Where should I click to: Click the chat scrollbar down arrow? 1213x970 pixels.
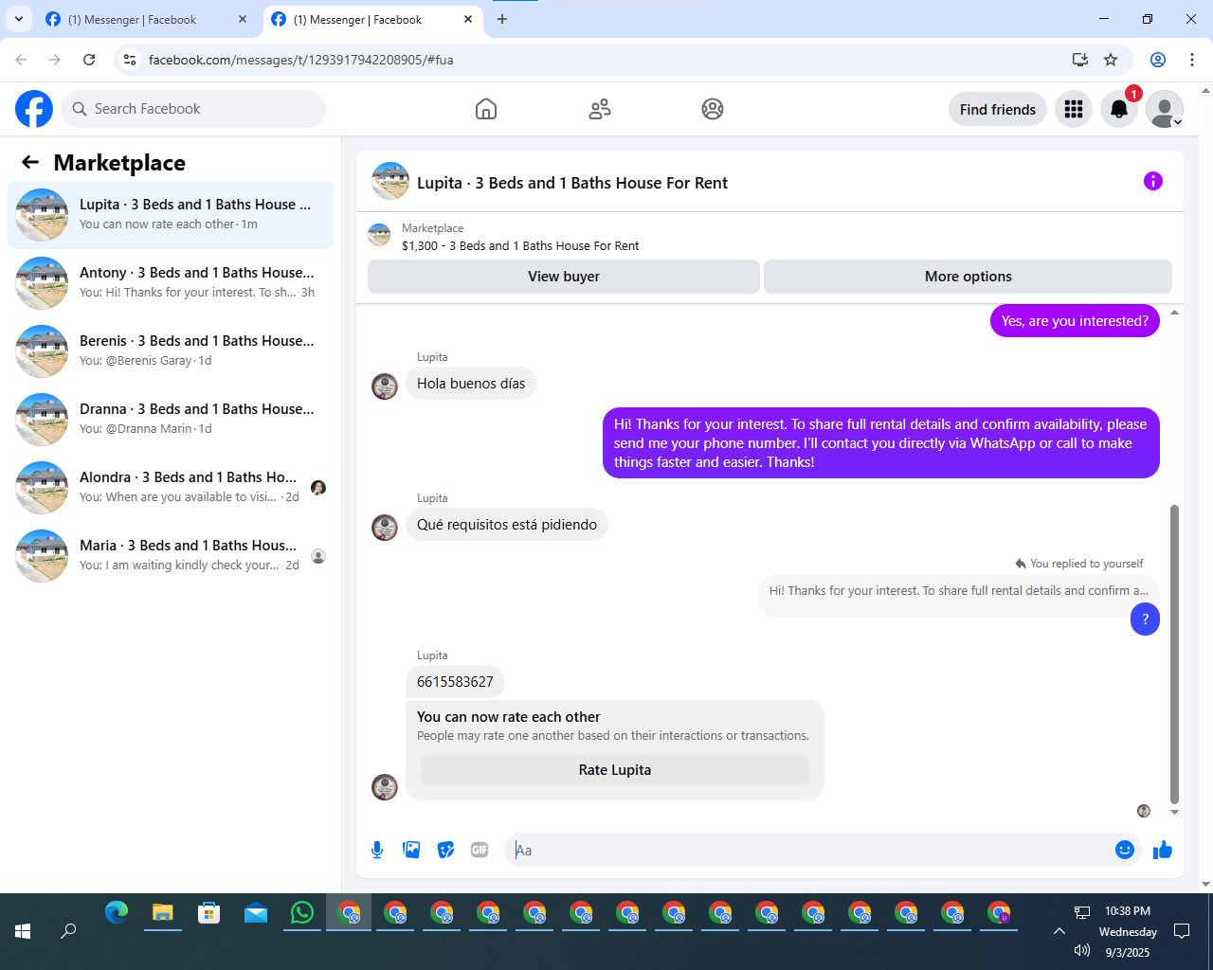coord(1174,812)
